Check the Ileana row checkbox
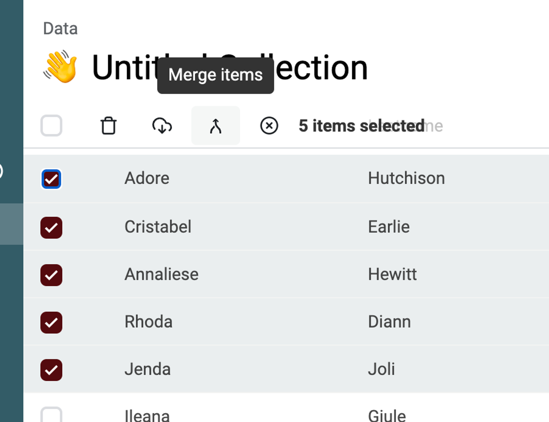 [x=51, y=415]
